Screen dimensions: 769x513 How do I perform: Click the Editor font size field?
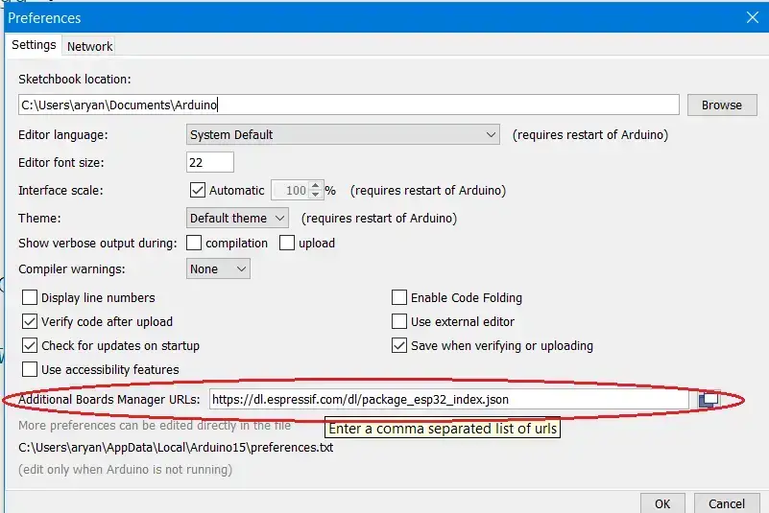tap(210, 162)
